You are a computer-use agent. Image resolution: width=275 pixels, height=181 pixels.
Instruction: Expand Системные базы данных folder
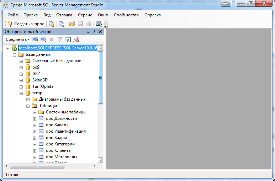(x=21, y=61)
